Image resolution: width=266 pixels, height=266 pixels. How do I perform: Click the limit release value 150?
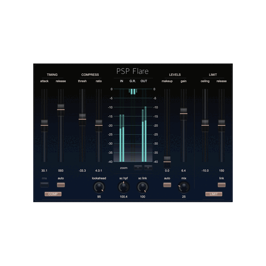[x=221, y=171]
